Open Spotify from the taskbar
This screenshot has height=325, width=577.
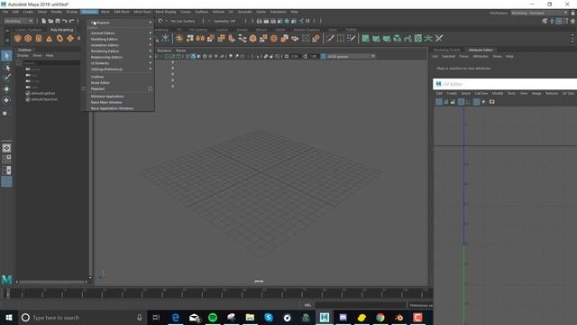213,317
